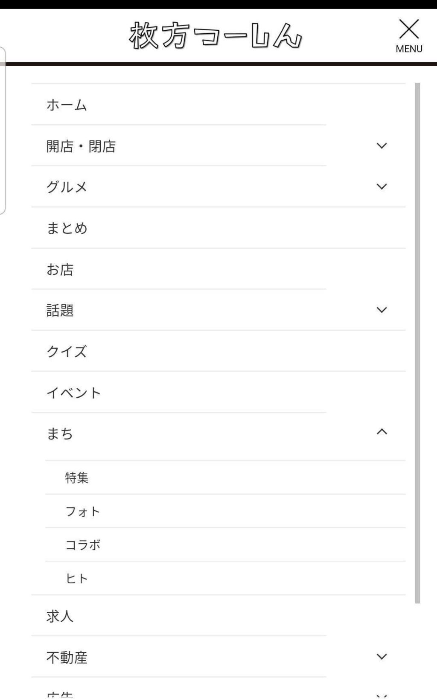Expand the 不動産 submenu chevron
The image size is (437, 699).
point(382,657)
